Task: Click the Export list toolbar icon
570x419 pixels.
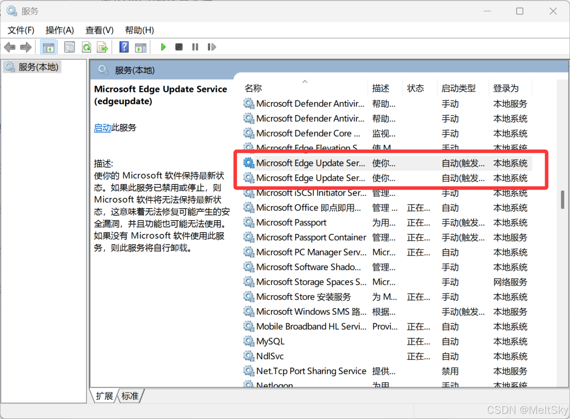Action: click(x=102, y=47)
